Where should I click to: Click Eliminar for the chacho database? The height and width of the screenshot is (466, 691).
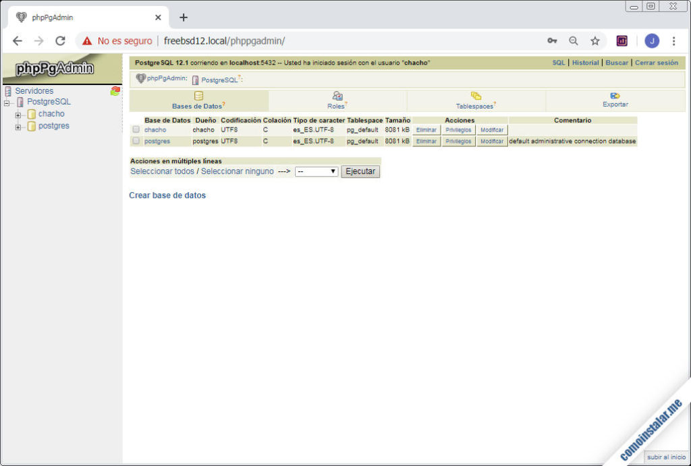click(426, 129)
